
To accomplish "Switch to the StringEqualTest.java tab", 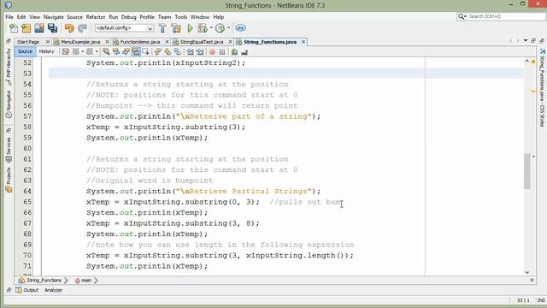I will 202,42.
